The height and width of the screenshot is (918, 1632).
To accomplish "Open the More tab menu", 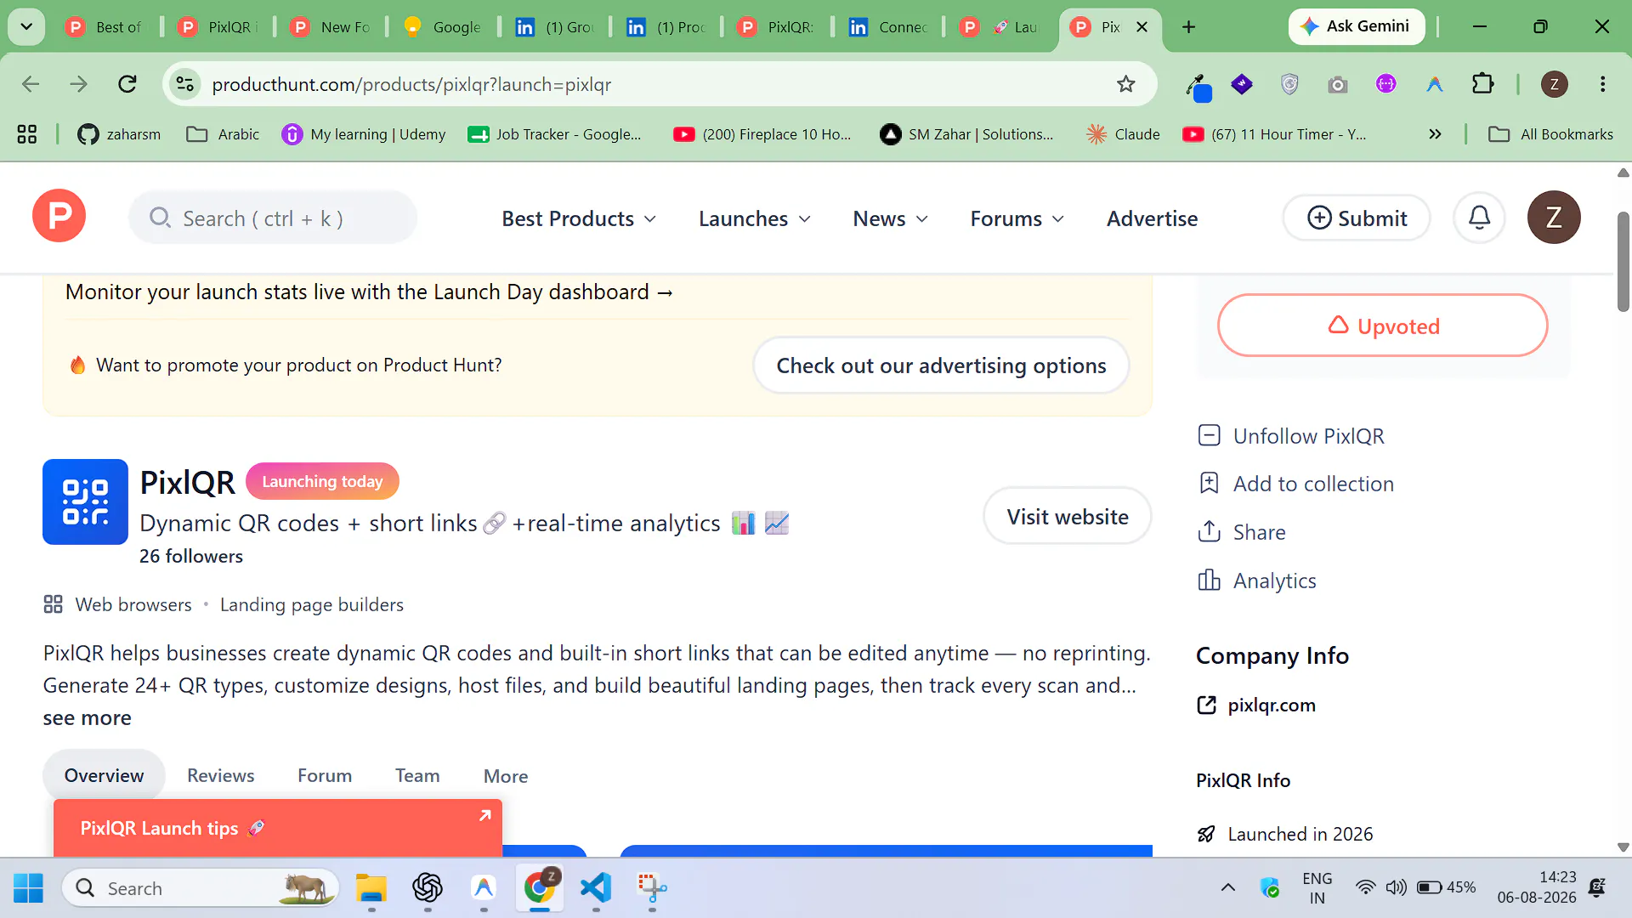I will pos(506,776).
